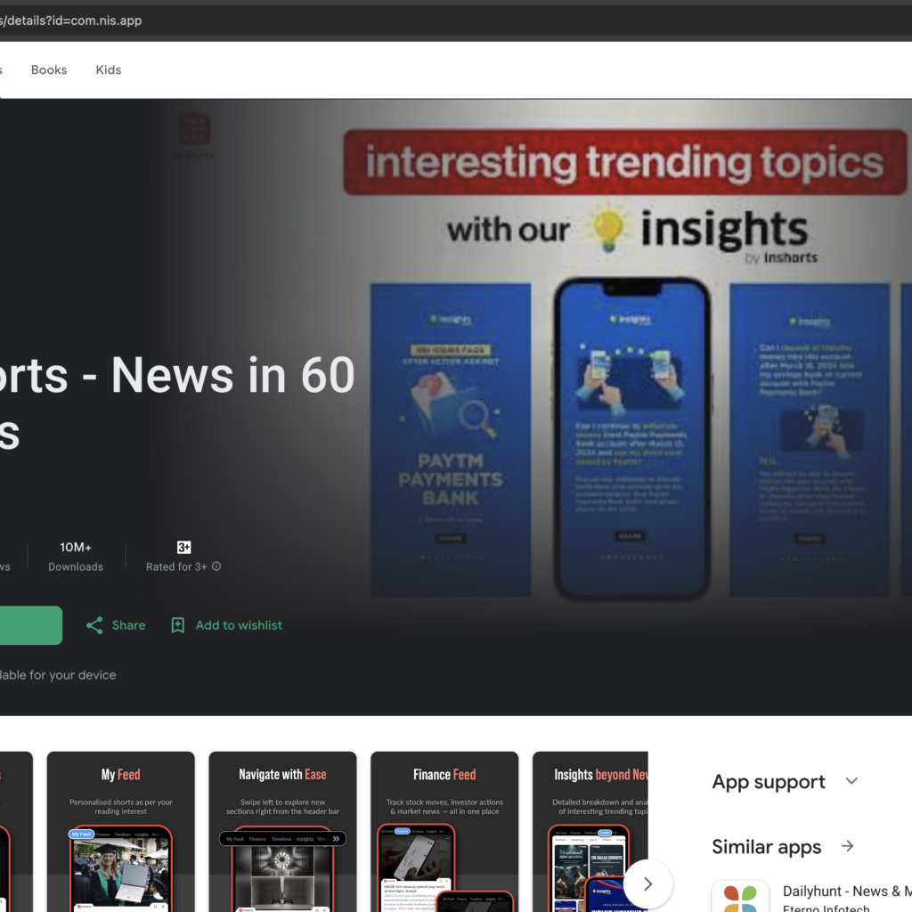Viewport: 912px width, 912px height.
Task: View the Navigate with Ease screenshot
Action: (x=282, y=832)
